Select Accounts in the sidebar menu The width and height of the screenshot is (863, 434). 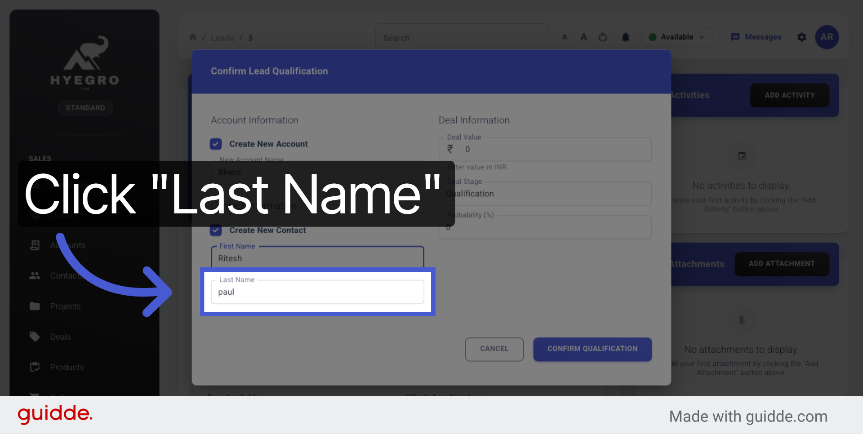coord(68,245)
